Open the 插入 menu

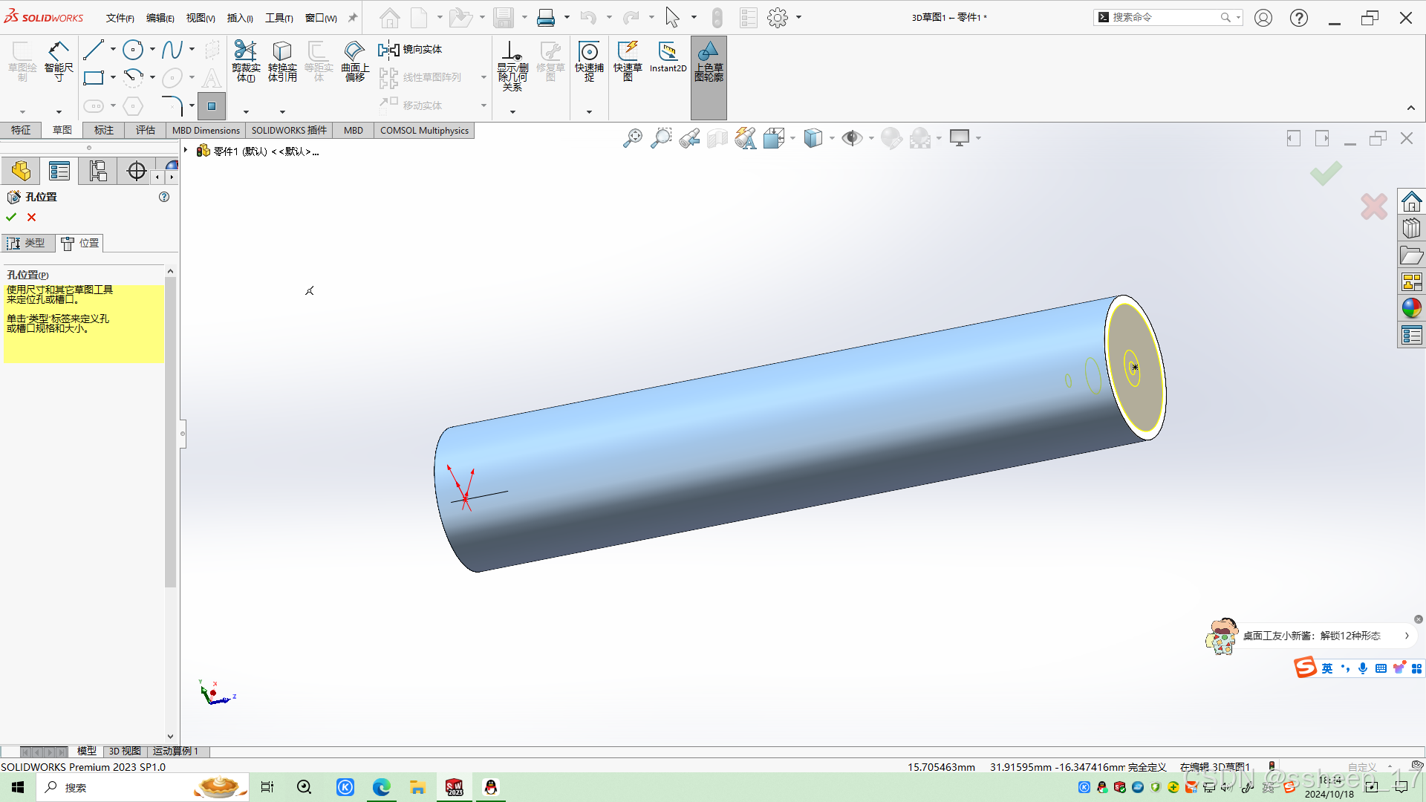(x=239, y=18)
